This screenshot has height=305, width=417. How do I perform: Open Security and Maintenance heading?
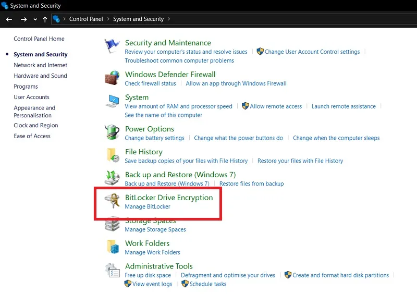pyautogui.click(x=168, y=43)
